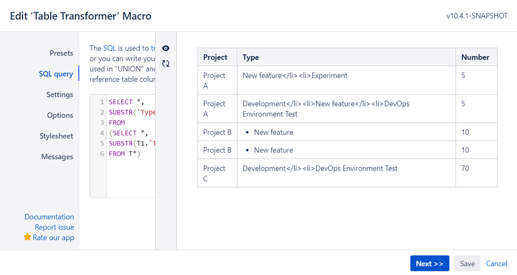Open the Stylesheet tab
This screenshot has height=275, width=517.
click(x=56, y=136)
